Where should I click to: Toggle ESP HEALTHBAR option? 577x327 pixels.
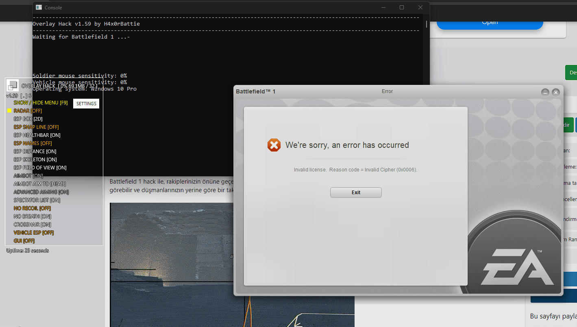pyautogui.click(x=37, y=135)
